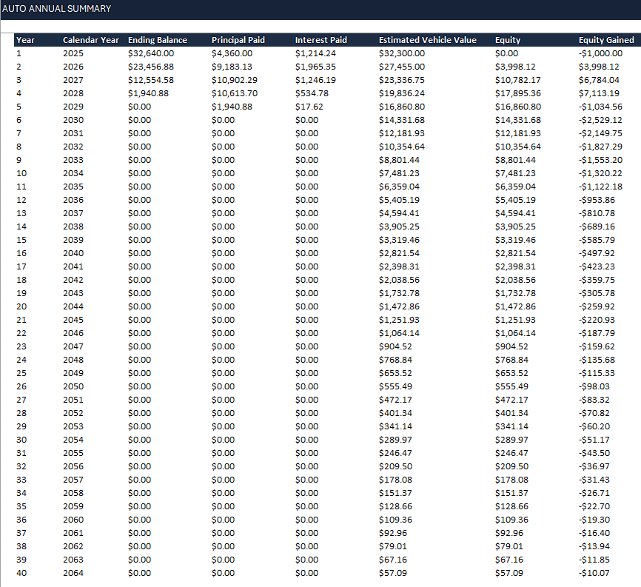This screenshot has height=587, width=641.
Task: Select calendar year 2044 cell
Action: click(x=73, y=306)
